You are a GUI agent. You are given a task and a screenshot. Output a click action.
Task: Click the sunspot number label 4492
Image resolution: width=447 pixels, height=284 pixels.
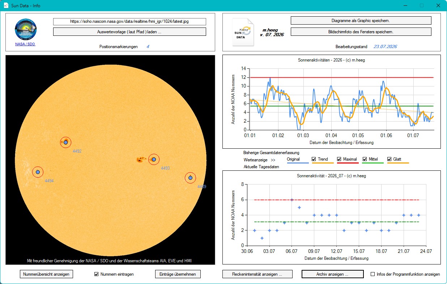77,151
